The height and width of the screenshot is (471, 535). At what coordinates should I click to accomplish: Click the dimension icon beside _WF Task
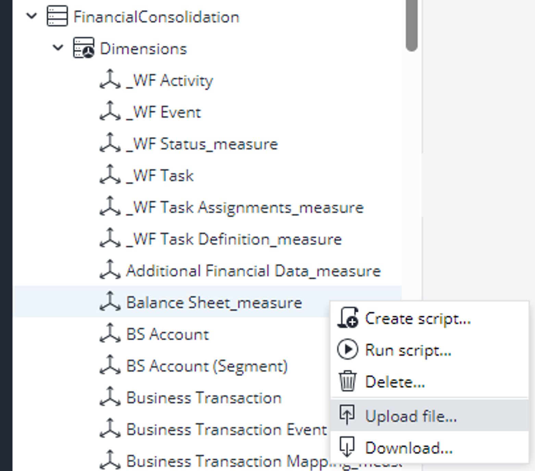click(110, 175)
